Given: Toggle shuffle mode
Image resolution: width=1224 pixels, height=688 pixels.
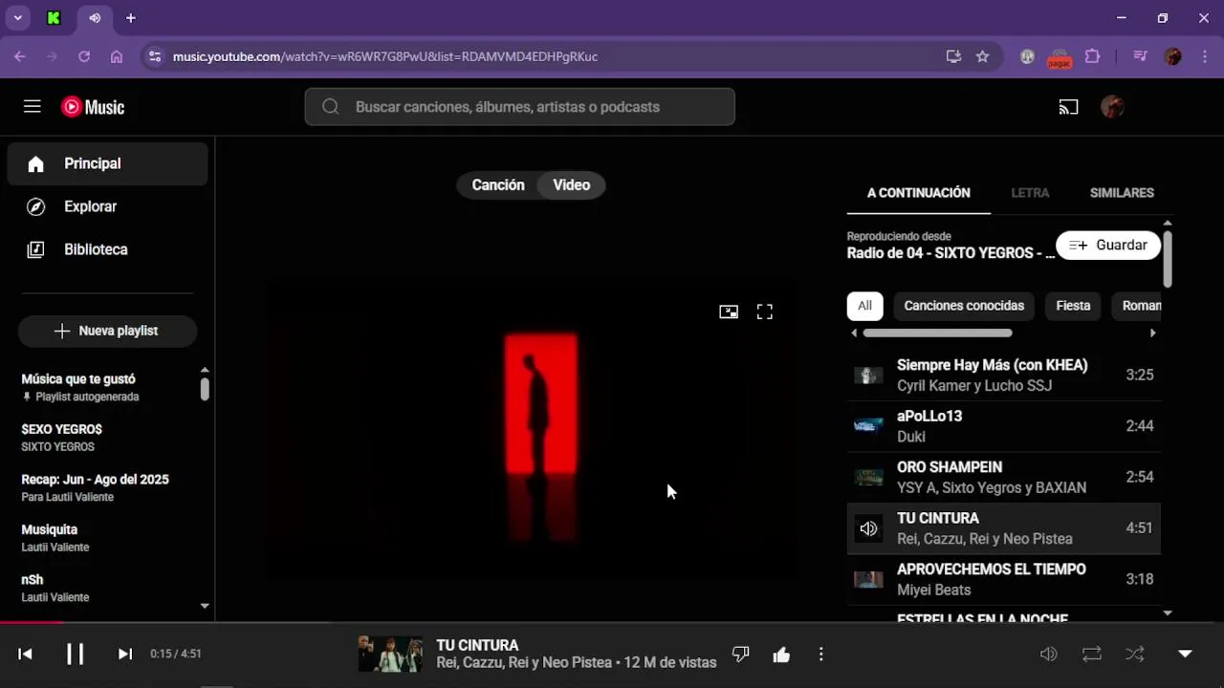Looking at the screenshot, I should (x=1134, y=654).
